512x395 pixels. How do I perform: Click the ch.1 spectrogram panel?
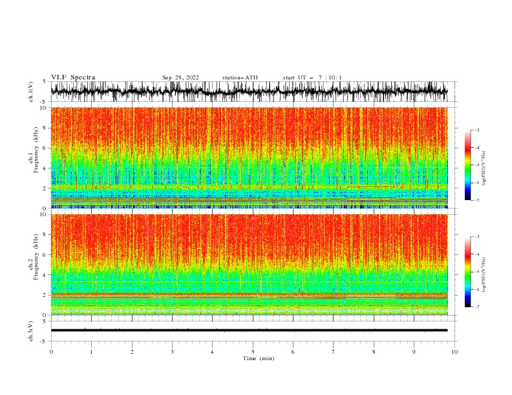249,157
